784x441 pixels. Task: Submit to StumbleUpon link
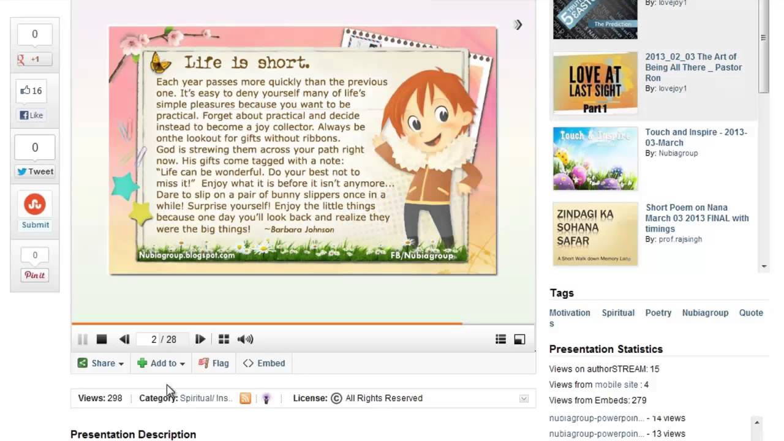(36, 225)
